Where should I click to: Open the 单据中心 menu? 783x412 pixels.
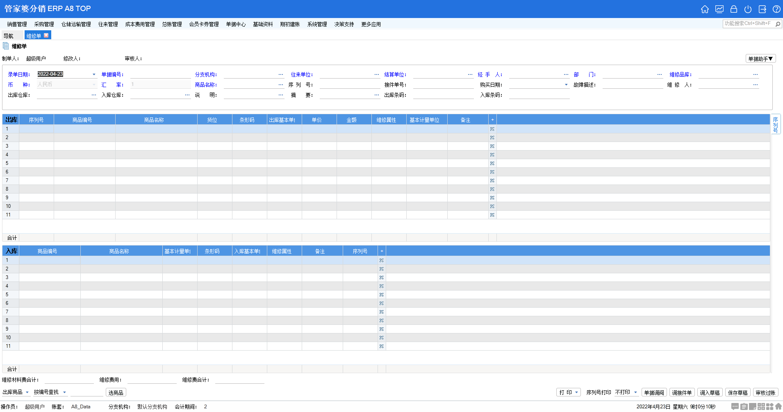pyautogui.click(x=236, y=25)
